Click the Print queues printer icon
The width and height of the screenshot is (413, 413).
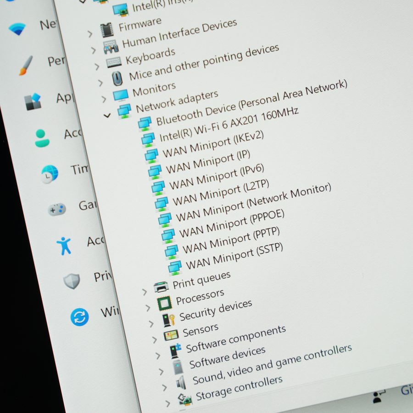[x=161, y=287]
